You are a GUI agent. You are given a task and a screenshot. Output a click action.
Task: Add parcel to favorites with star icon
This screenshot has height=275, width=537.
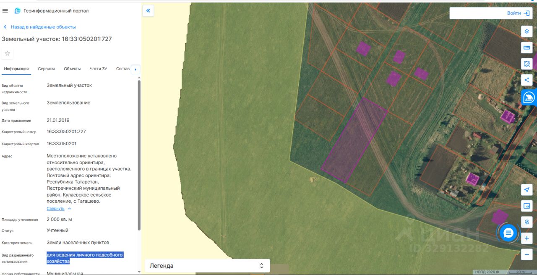[7, 54]
